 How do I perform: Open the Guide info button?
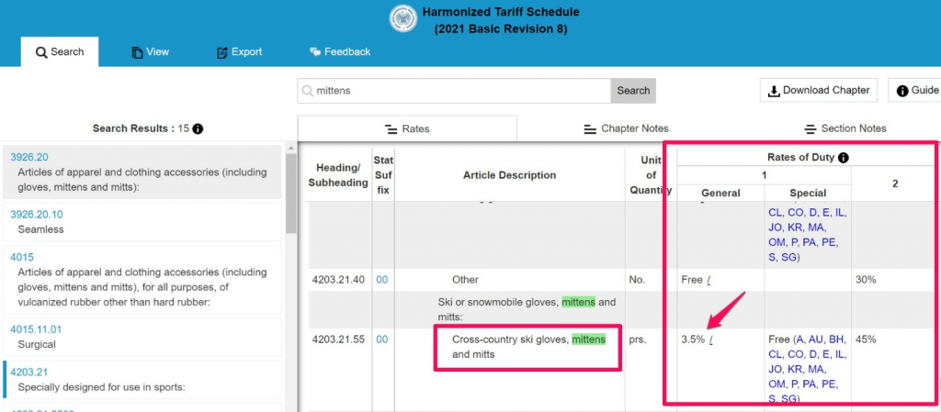(x=914, y=91)
